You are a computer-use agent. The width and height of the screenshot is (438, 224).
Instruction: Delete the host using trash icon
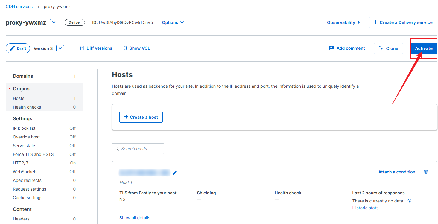(426, 172)
